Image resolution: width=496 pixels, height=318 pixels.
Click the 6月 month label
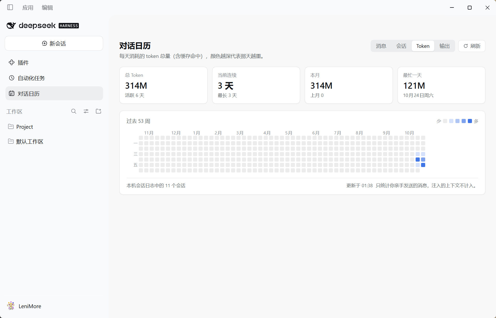pos(316,133)
